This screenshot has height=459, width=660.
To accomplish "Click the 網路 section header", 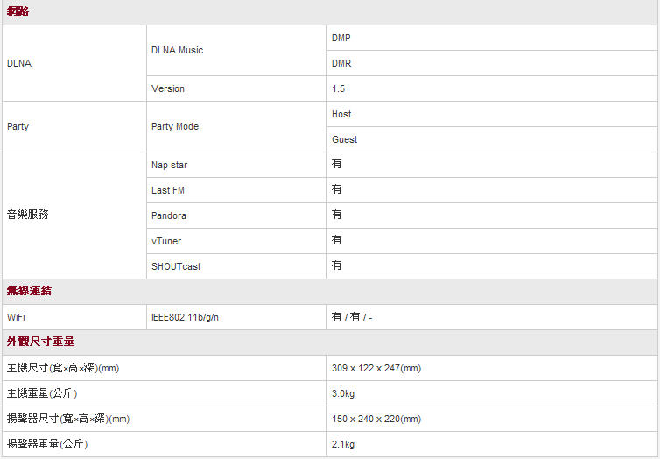I will coord(18,11).
